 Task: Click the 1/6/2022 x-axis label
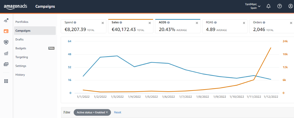tap(168, 97)
